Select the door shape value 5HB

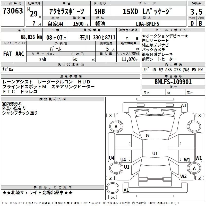100,11
